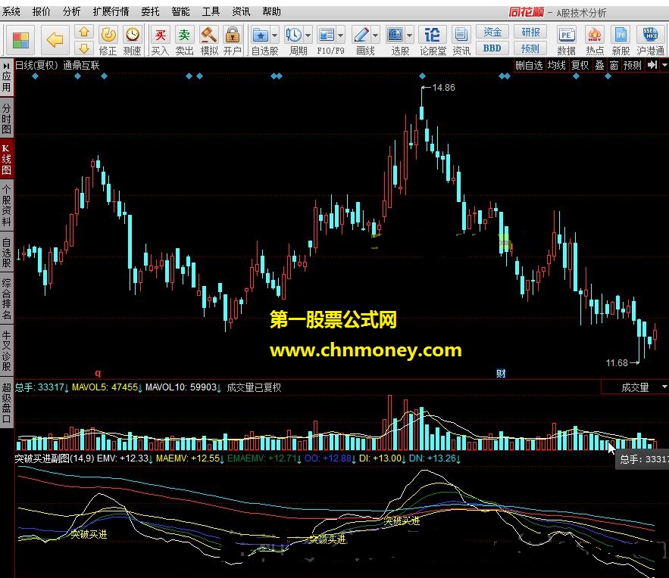Viewport: 669px width, 578px height.
Task: Toggle the 窗 window option
Action: pos(614,65)
